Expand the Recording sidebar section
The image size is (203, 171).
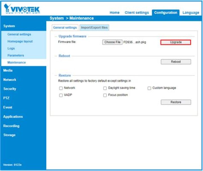click(11, 126)
